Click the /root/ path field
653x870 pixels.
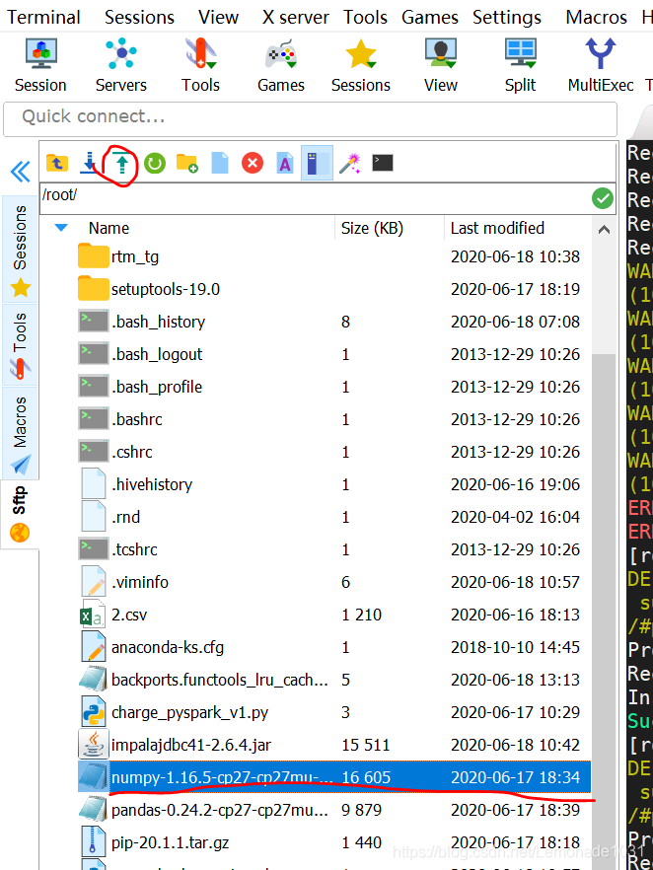click(x=315, y=198)
